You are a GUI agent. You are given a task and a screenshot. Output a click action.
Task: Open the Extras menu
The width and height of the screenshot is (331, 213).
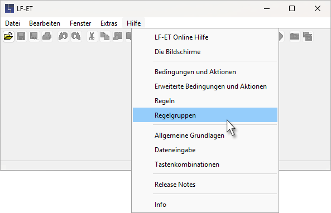pos(109,23)
